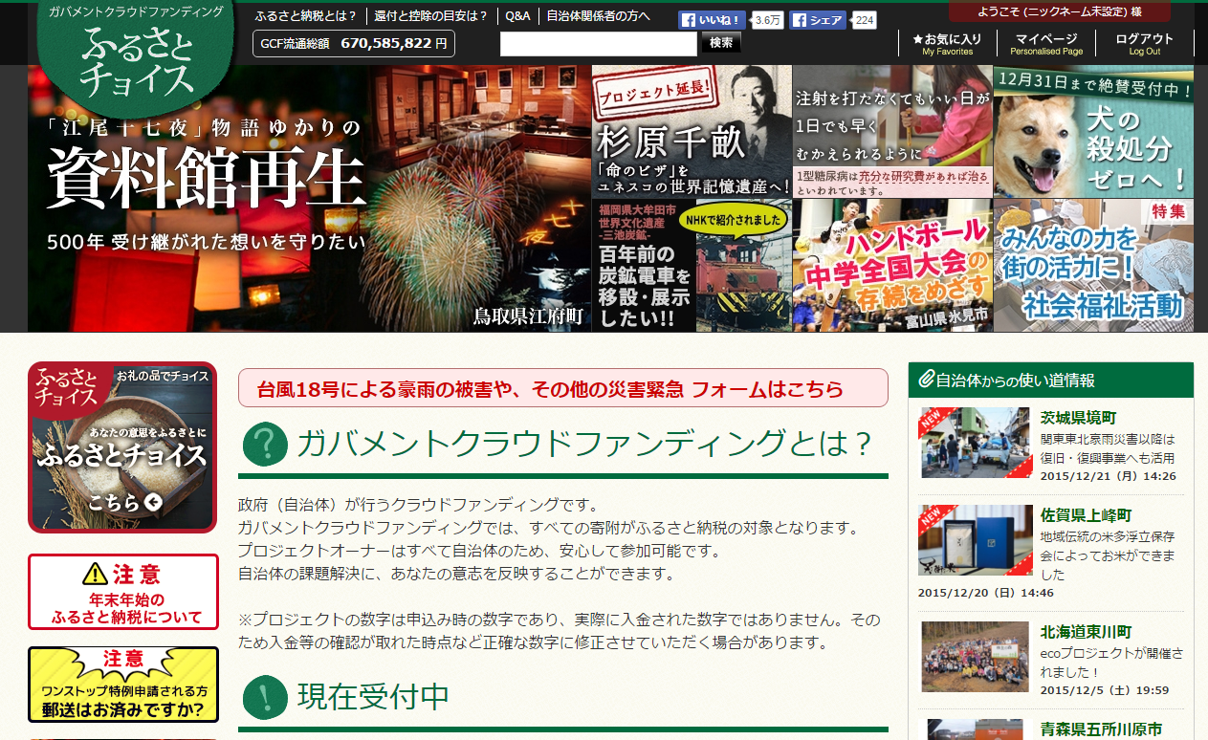Open the 炭鉱電車 relocation project banner

pos(692,265)
